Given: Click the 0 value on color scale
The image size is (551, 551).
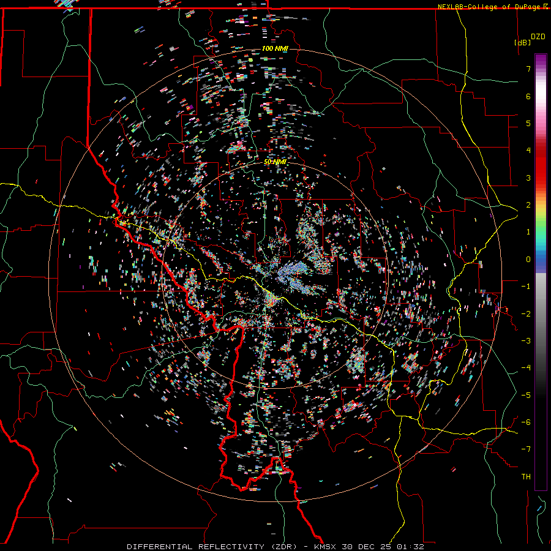Looking at the screenshot, I should tap(528, 260).
